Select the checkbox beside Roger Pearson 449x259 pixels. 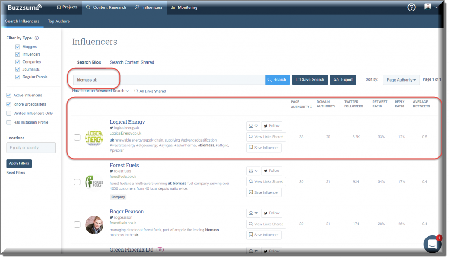tap(77, 225)
